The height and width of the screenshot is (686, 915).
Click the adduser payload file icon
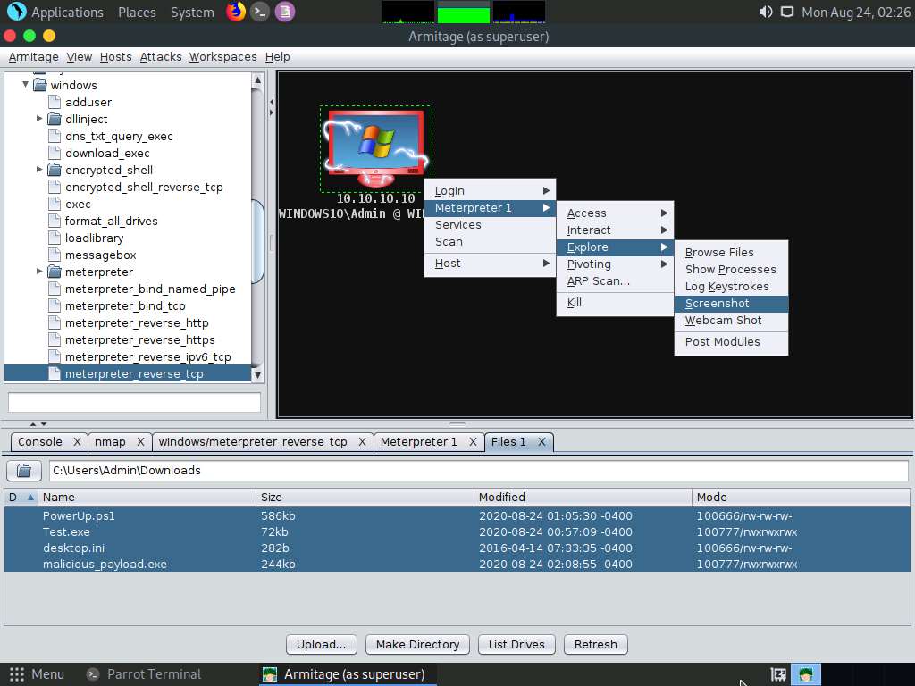click(55, 102)
